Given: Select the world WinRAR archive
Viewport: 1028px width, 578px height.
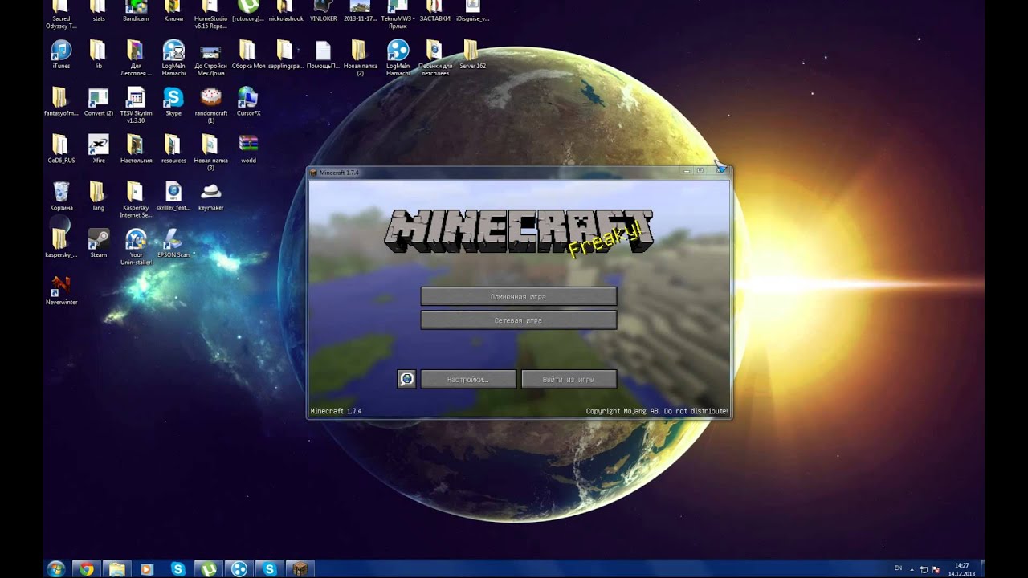Looking at the screenshot, I should (x=248, y=149).
